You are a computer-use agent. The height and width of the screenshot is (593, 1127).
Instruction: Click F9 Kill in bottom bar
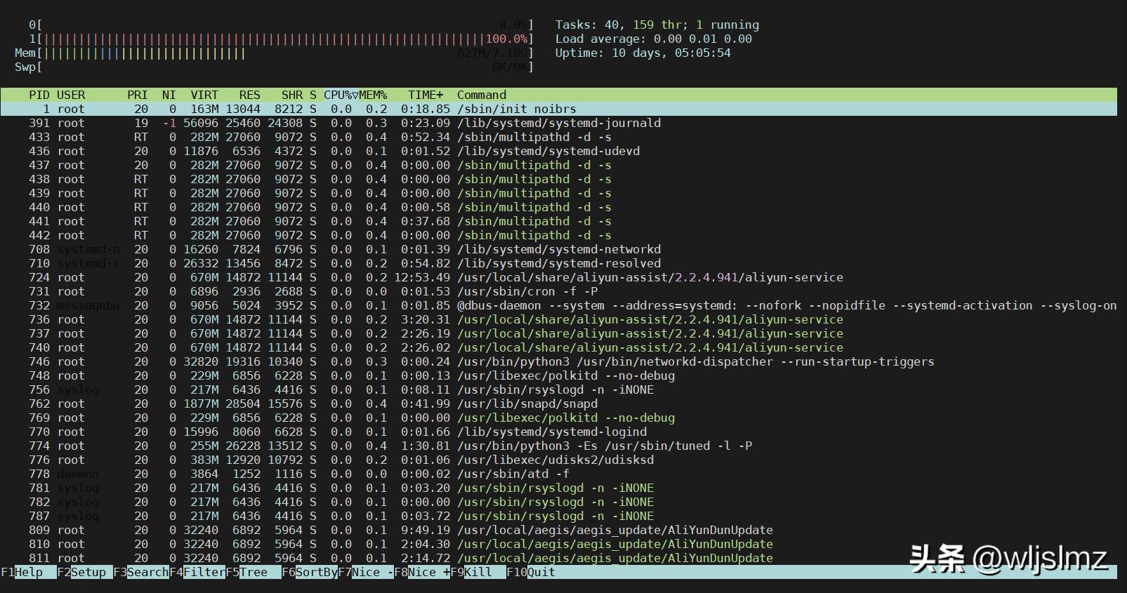[478, 572]
